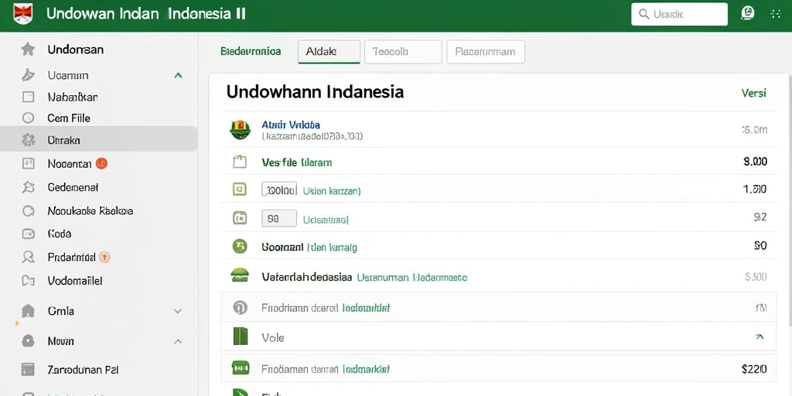Collapse the Vole row chevron

click(760, 337)
